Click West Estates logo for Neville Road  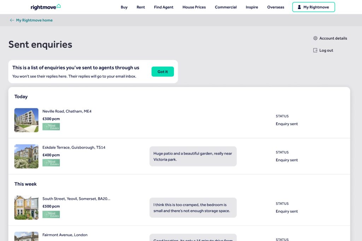pos(51,127)
